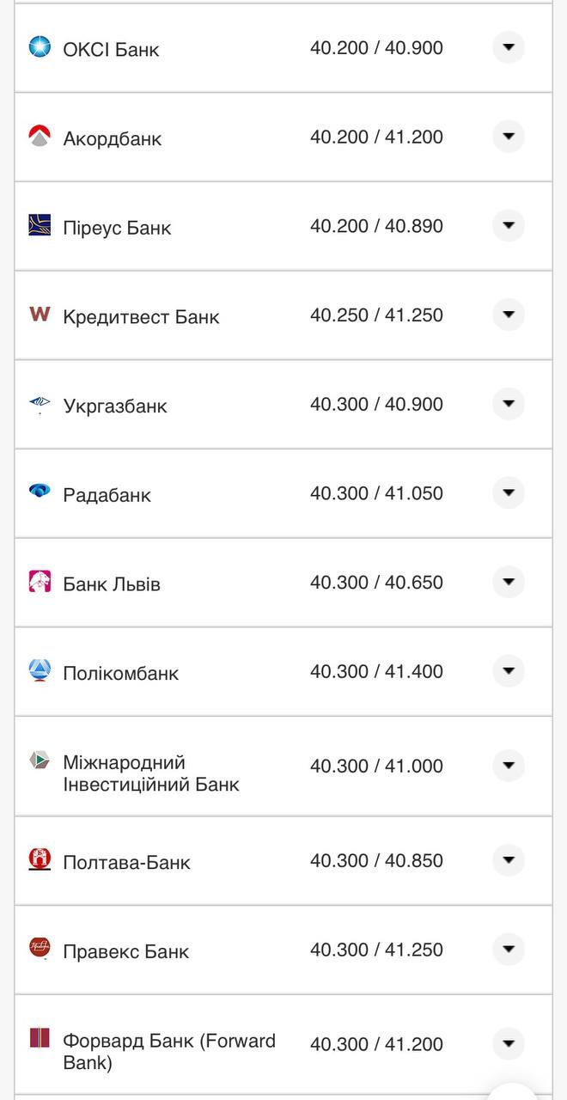Click the Кредитвест Банк W logo

pos(38,316)
